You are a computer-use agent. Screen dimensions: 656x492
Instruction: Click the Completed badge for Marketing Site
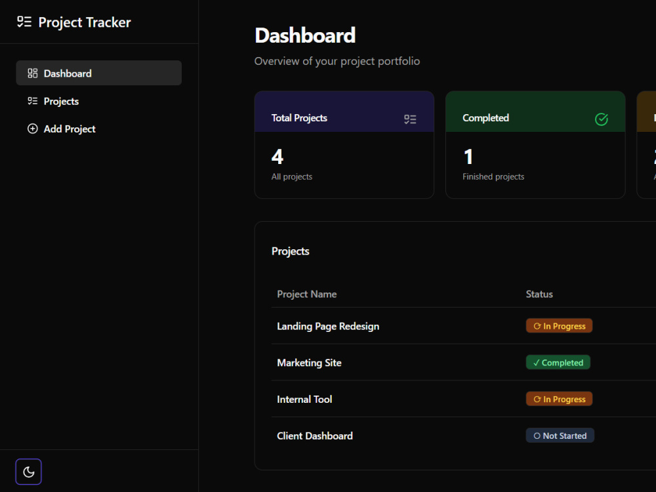(558, 362)
